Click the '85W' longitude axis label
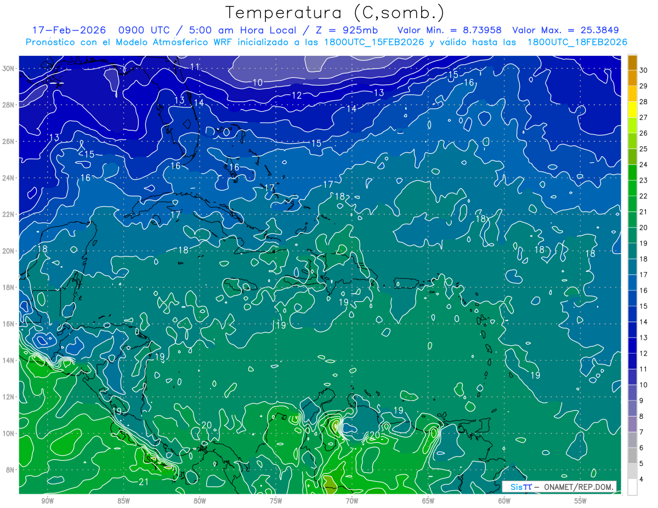The image size is (658, 508). click(x=123, y=501)
